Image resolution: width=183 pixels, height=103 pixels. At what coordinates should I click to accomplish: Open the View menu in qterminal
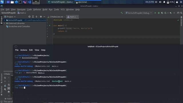[37, 50]
